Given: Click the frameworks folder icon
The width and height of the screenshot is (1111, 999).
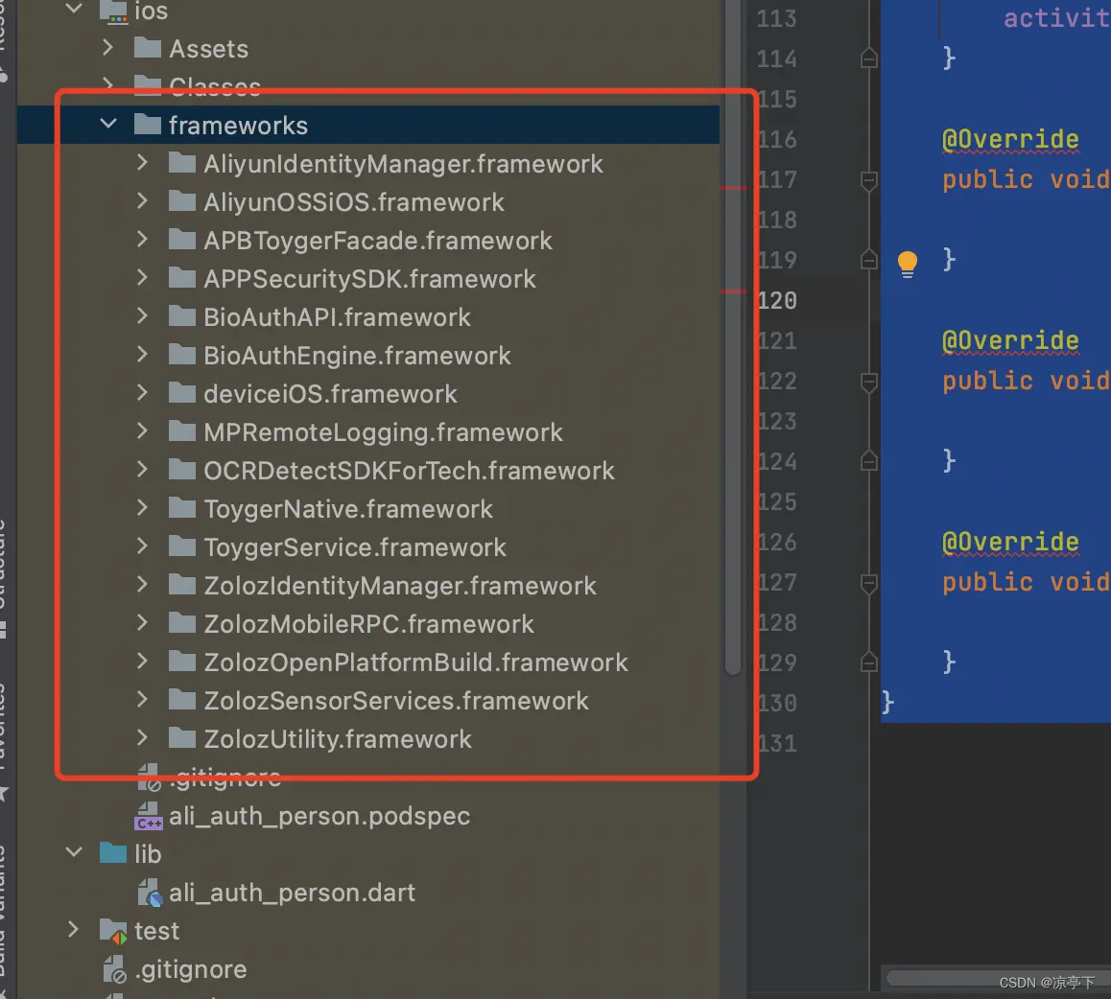Looking at the screenshot, I should (x=148, y=124).
